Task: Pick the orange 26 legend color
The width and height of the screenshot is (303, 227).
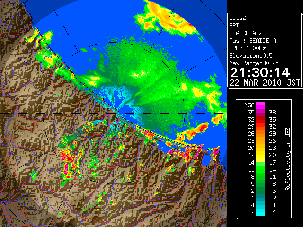Action: pyautogui.click(x=260, y=133)
